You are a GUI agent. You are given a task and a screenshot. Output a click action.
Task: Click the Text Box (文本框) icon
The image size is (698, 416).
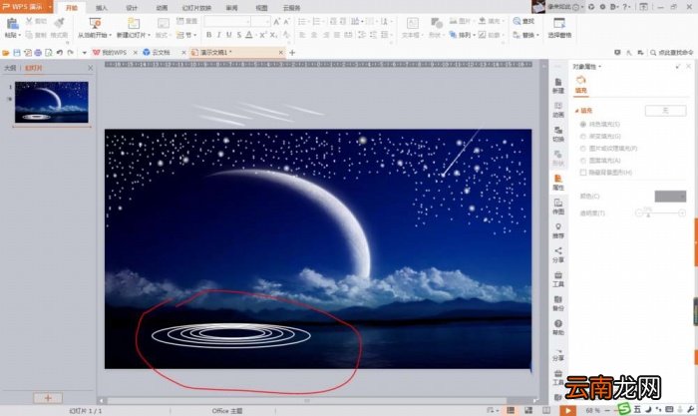pos(413,23)
